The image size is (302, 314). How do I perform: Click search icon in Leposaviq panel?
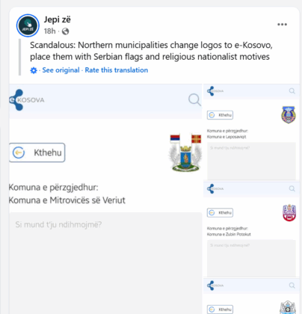pos(292,91)
